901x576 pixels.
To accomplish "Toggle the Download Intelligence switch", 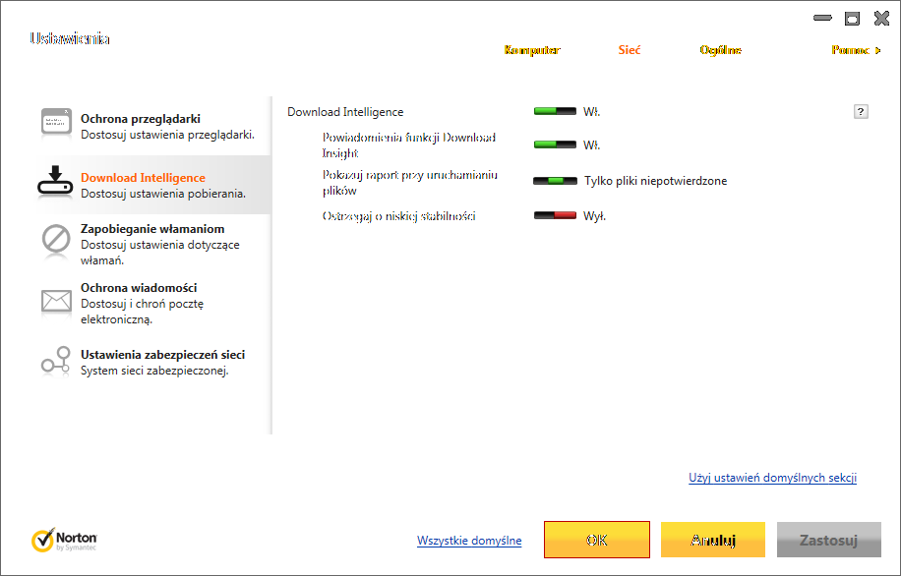I will (x=555, y=111).
